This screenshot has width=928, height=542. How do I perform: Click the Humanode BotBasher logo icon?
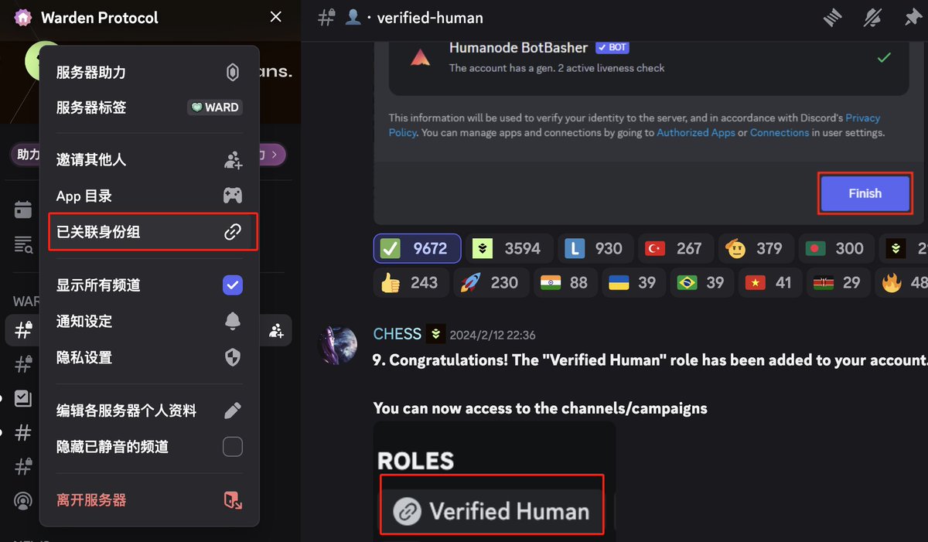pyautogui.click(x=420, y=57)
